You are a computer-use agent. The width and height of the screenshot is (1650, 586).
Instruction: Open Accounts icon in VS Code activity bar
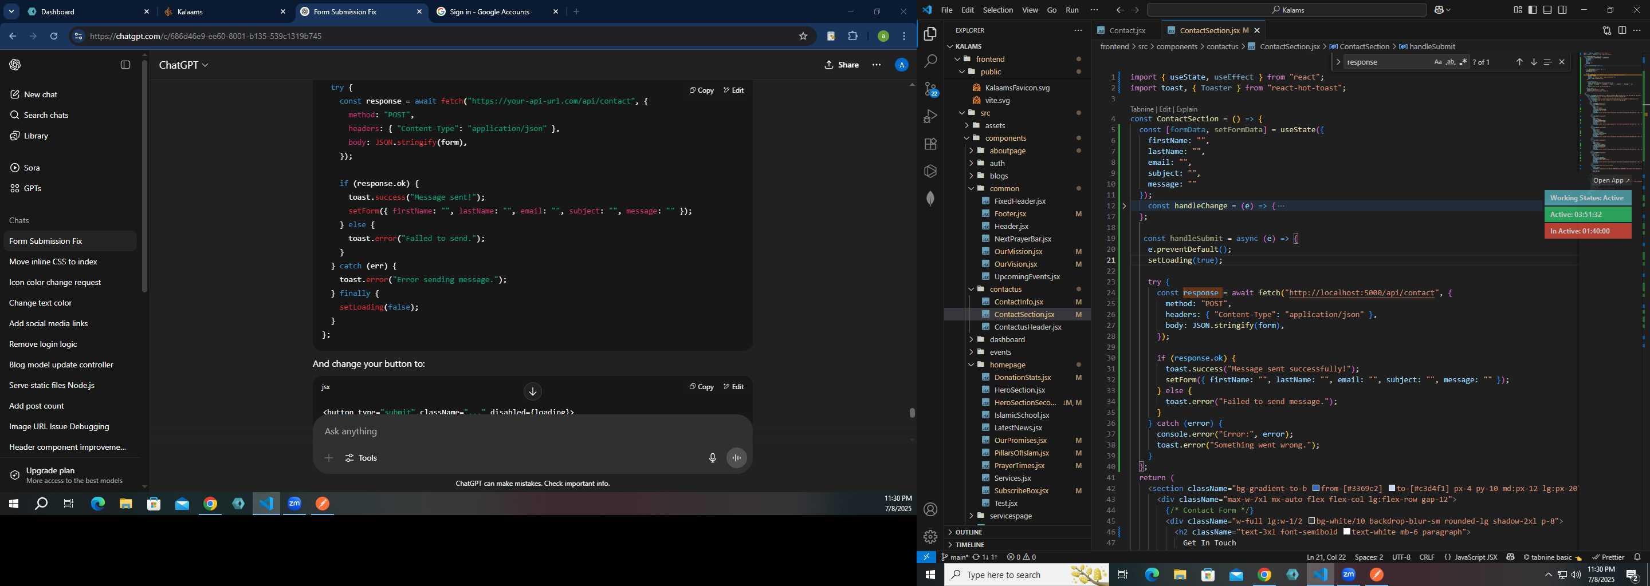[930, 509]
